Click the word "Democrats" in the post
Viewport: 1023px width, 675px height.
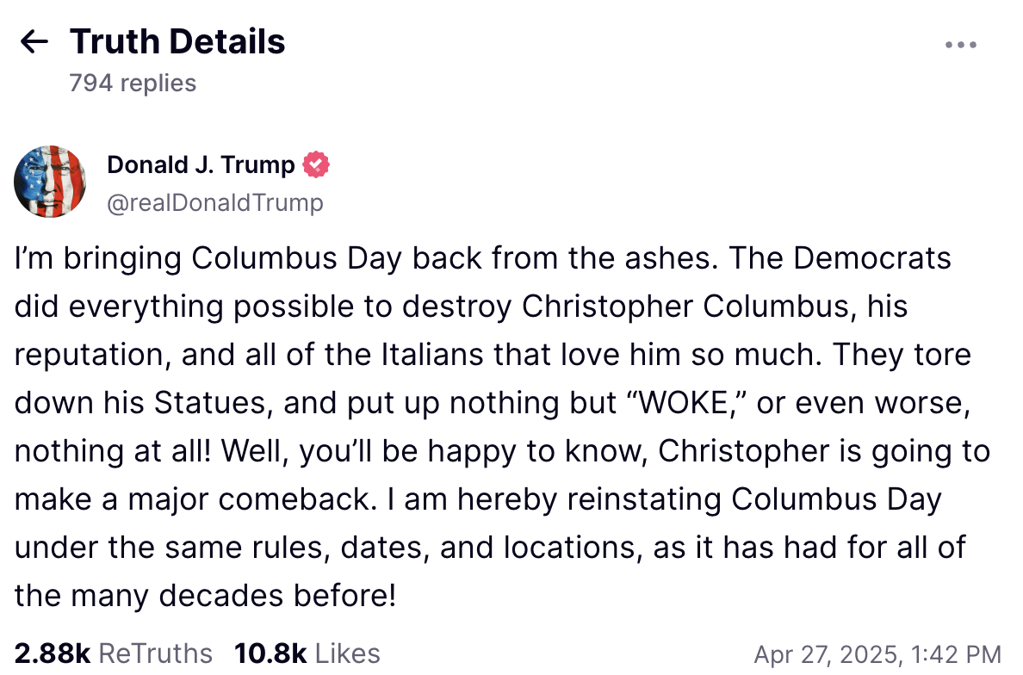(872, 258)
